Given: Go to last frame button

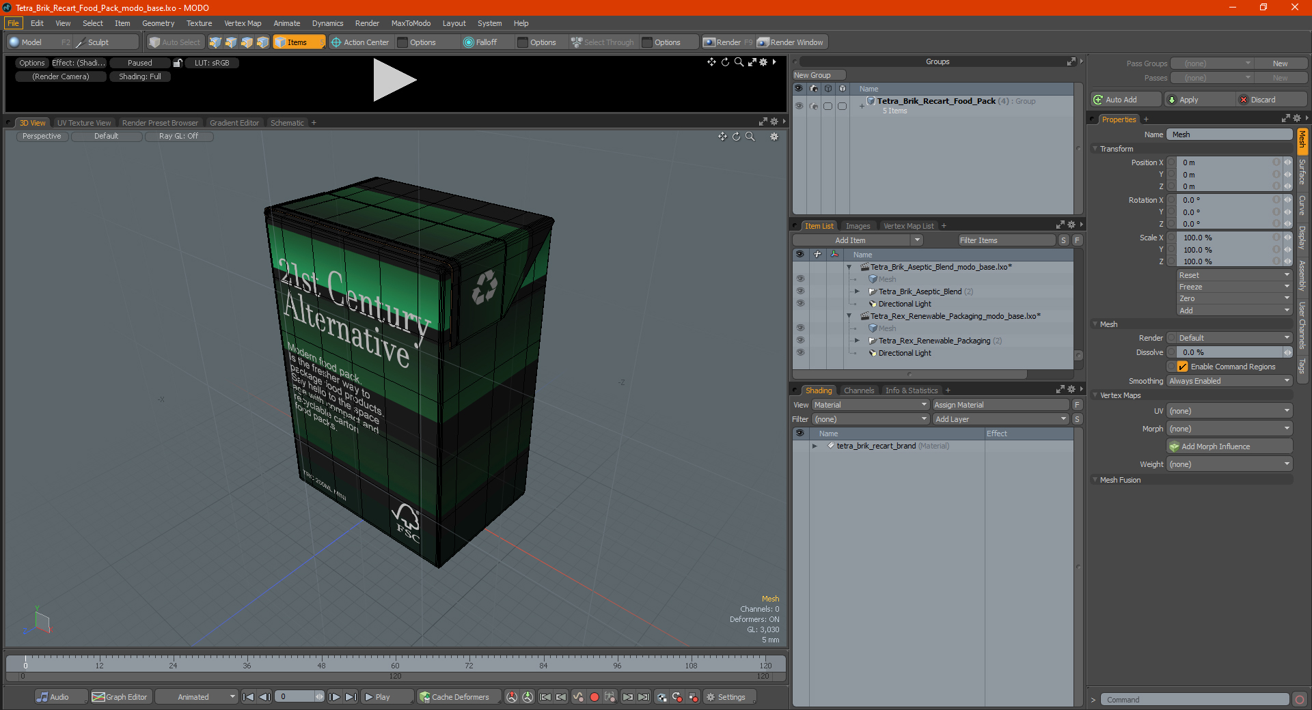Looking at the screenshot, I should coord(351,697).
